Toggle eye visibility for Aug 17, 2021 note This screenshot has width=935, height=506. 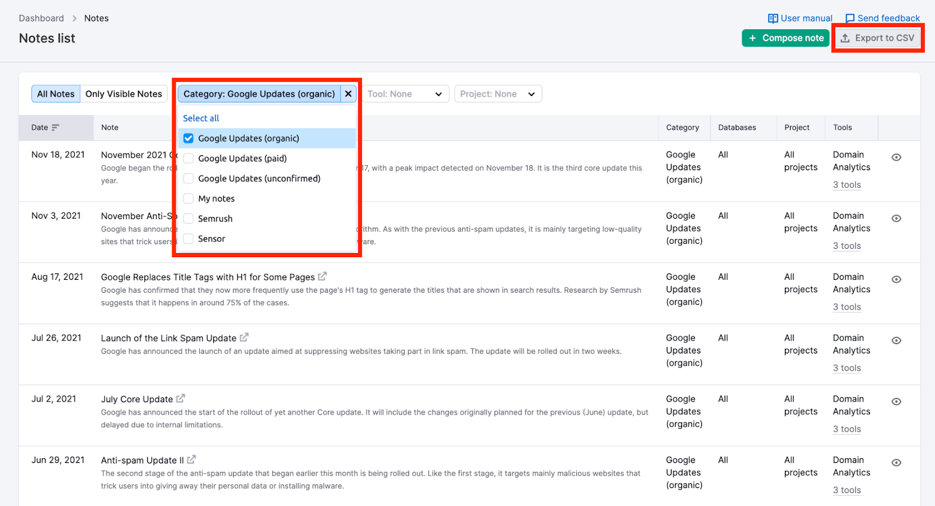pos(896,279)
